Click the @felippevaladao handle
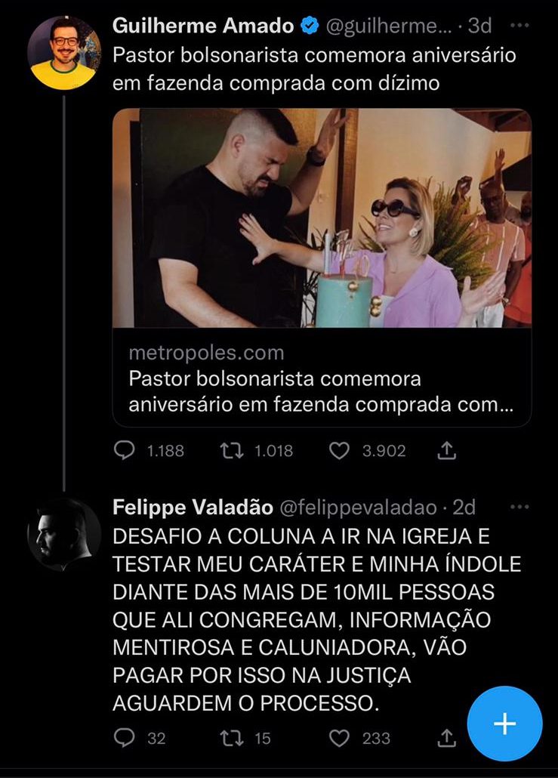This screenshot has width=558, height=778. [359, 507]
